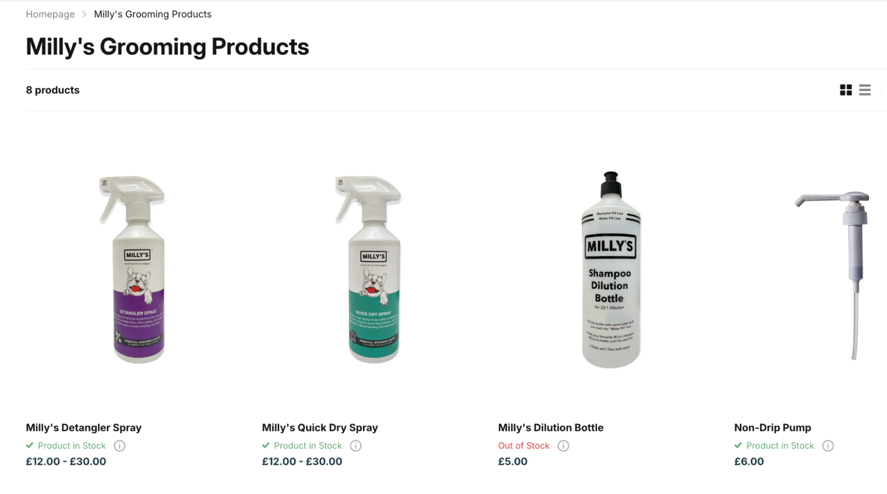Click green checkmark beside Non-Drip Pump stock
887x494 pixels.
point(738,445)
